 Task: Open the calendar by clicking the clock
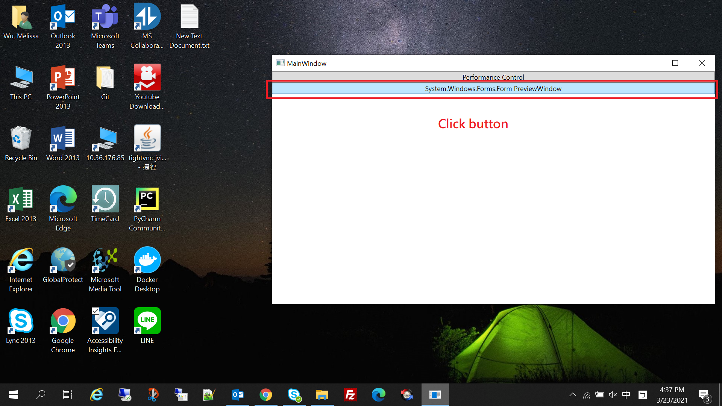[x=672, y=394]
